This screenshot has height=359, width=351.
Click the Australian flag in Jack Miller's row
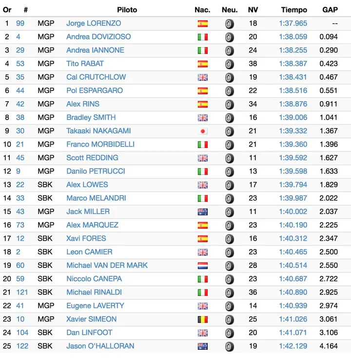tap(203, 212)
